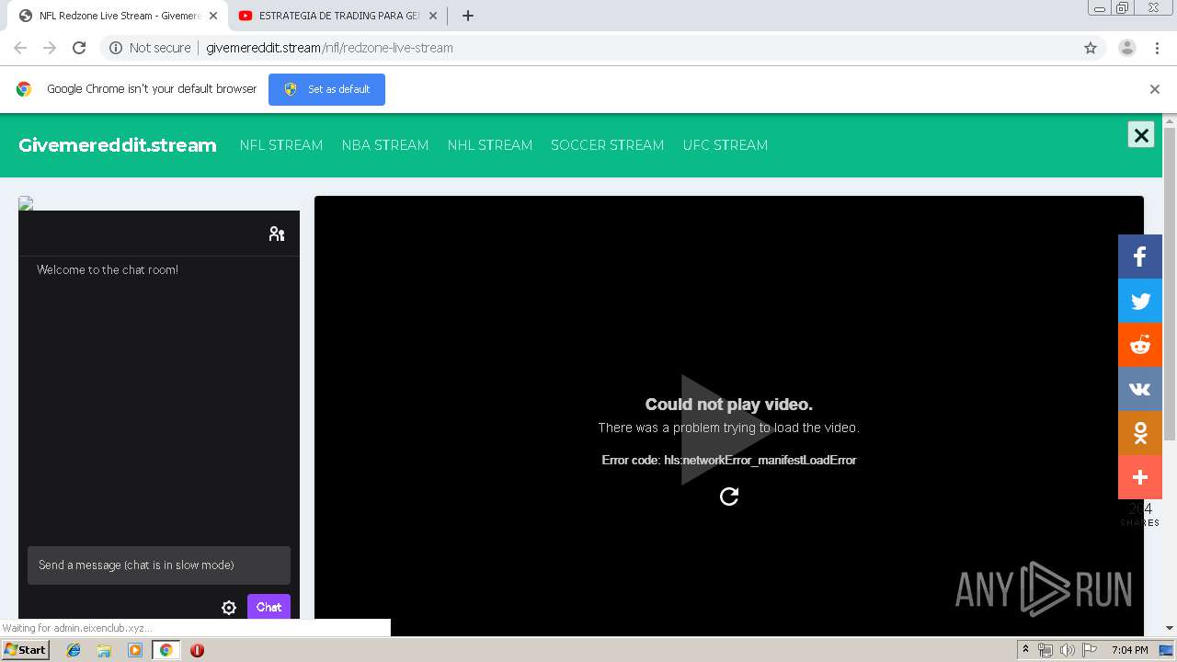Send message with the Chat button

pos(269,606)
